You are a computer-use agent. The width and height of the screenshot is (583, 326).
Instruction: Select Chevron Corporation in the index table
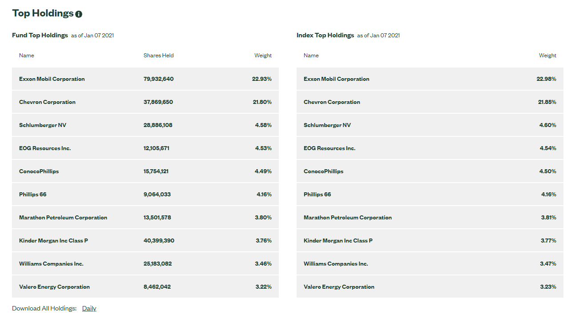tap(332, 102)
